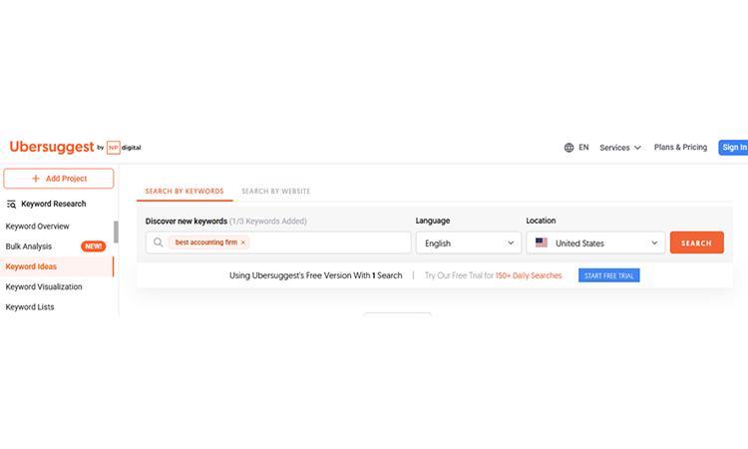Click the magnifier icon in keyword field
Viewport: 748px width, 449px height.
(158, 242)
